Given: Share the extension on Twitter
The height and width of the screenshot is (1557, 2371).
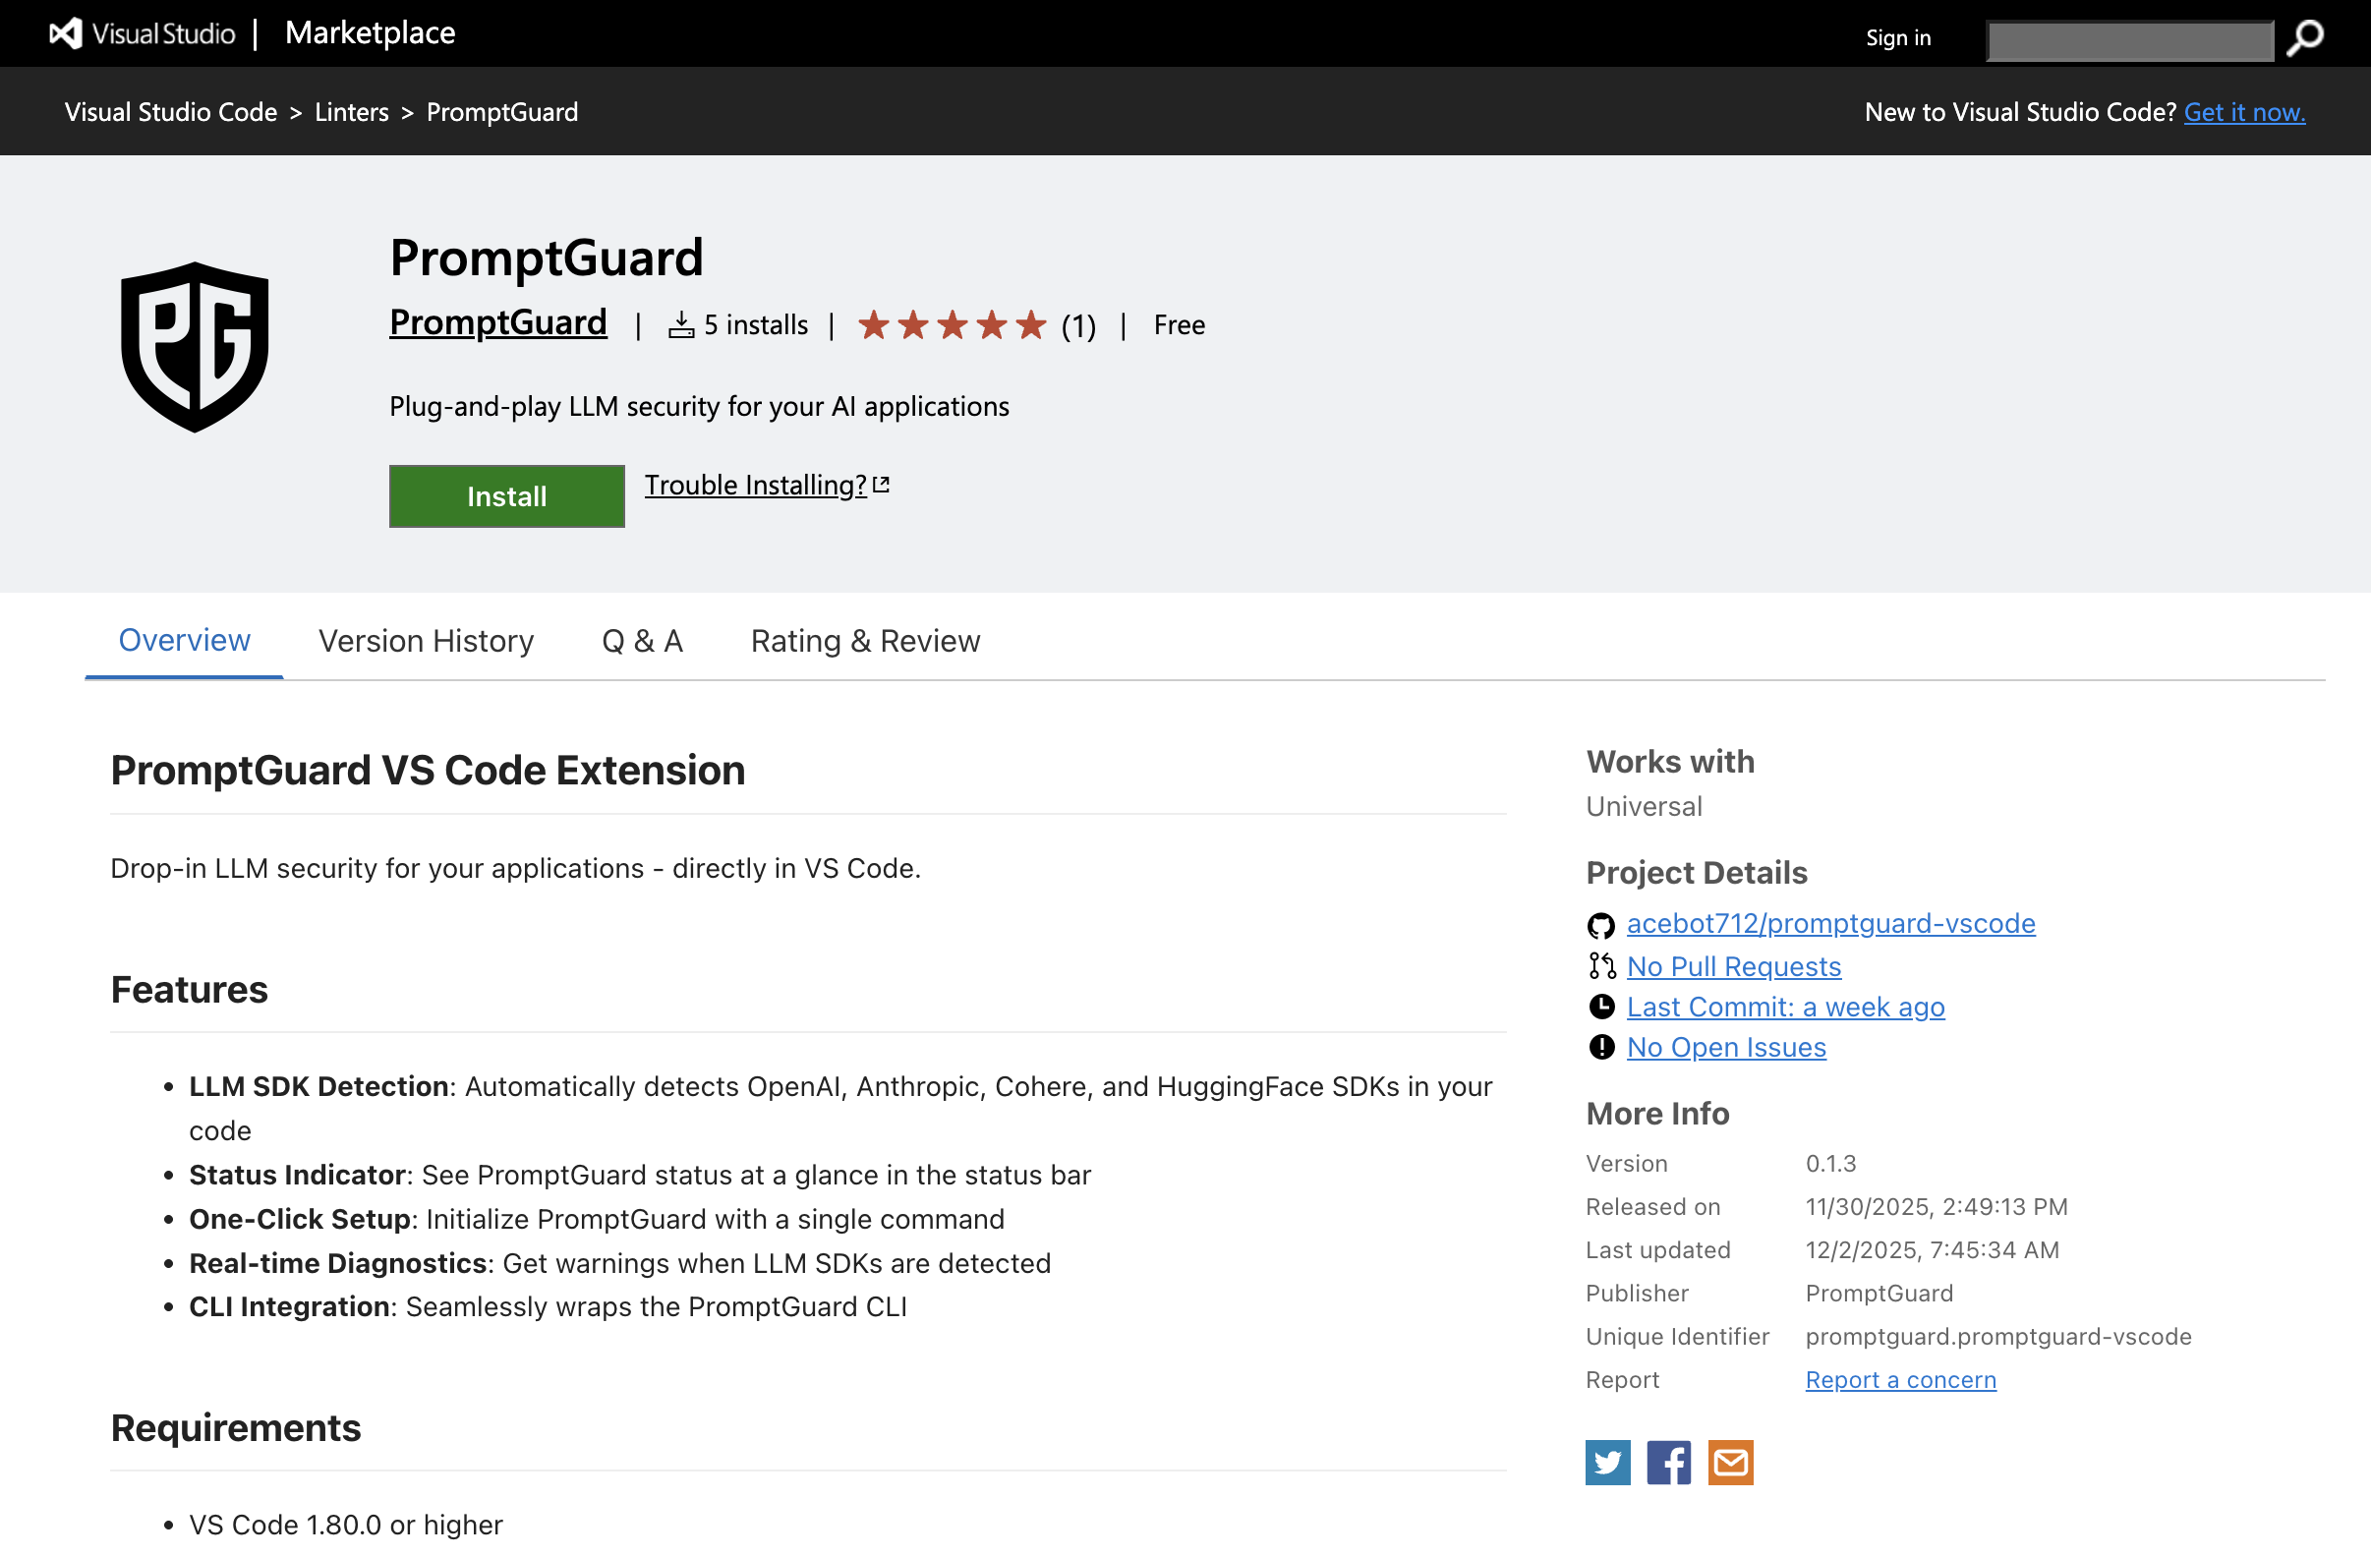Looking at the screenshot, I should click(x=1608, y=1463).
